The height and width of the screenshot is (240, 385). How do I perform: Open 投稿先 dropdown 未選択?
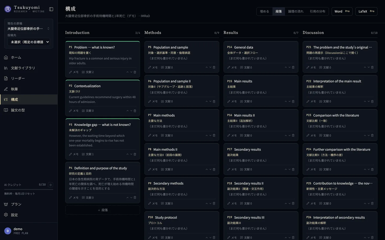(29, 42)
